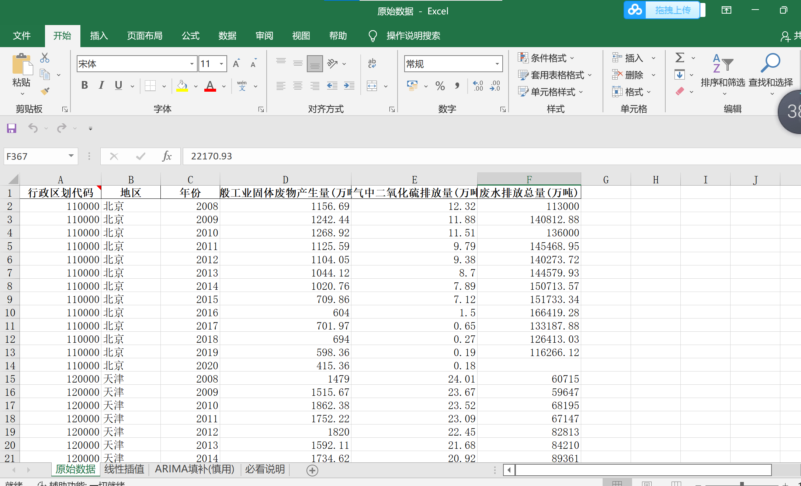Viewport: 801px width, 486px height.
Task: Save workbook from quick access toolbar
Action: coord(12,128)
